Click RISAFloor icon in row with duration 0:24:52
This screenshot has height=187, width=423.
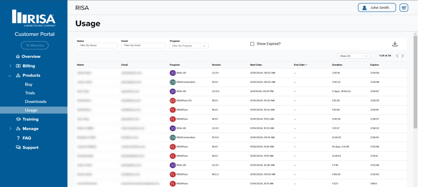173,156
